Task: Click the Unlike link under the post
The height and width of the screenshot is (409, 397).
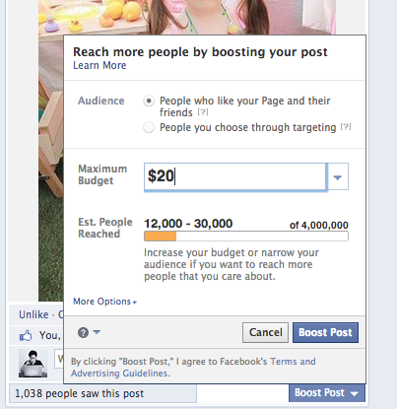Action: tap(33, 314)
